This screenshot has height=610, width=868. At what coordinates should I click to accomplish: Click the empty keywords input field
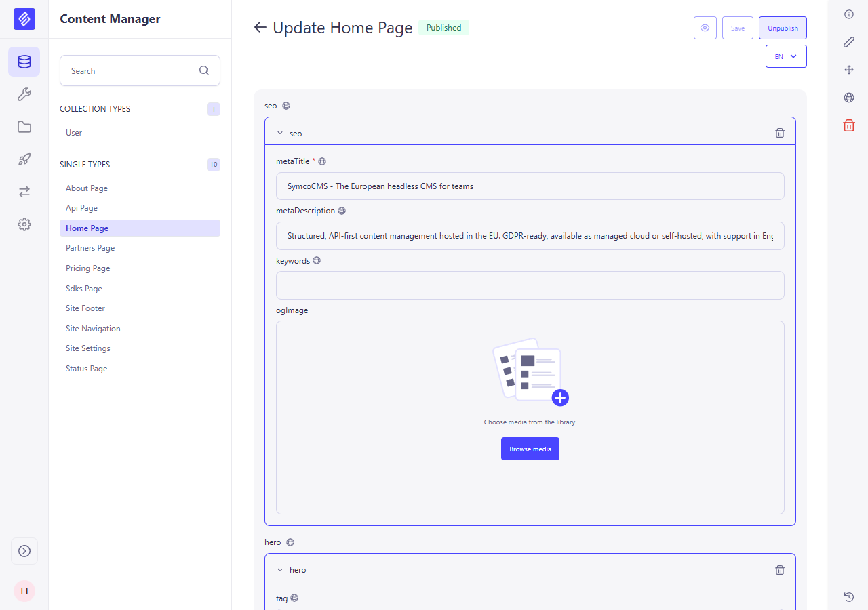point(530,285)
